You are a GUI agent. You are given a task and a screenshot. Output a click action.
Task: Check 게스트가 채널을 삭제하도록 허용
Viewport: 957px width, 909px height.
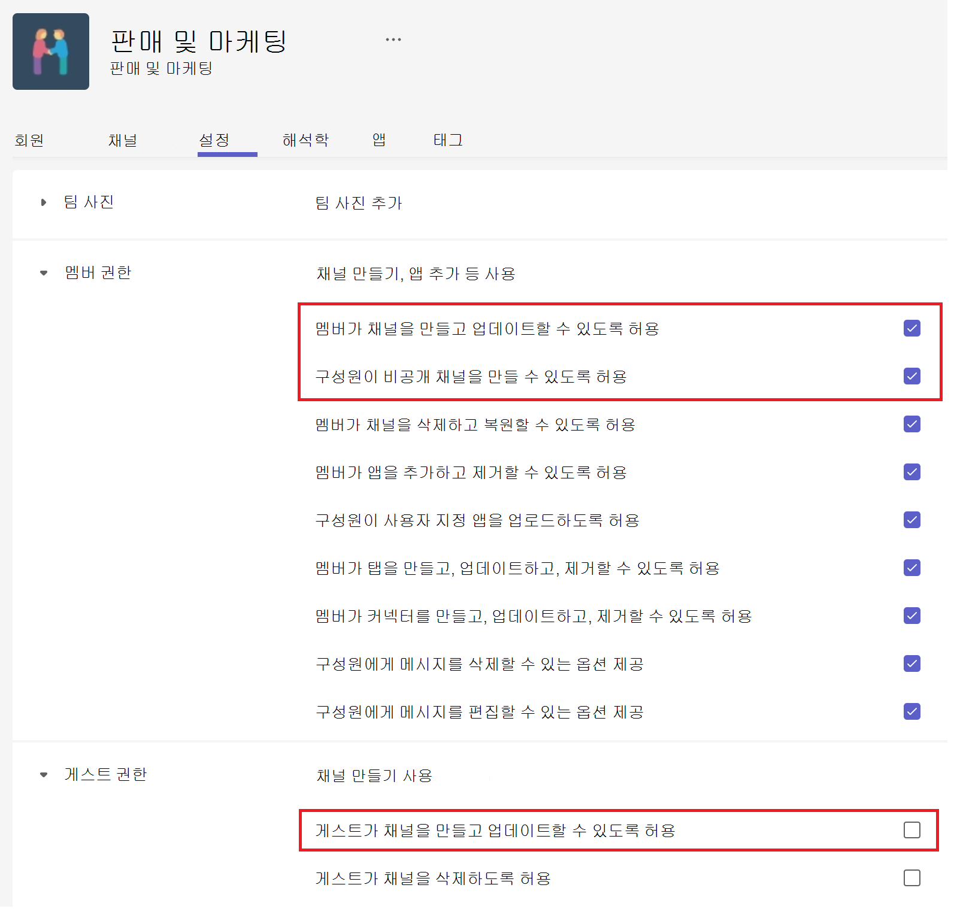912,878
